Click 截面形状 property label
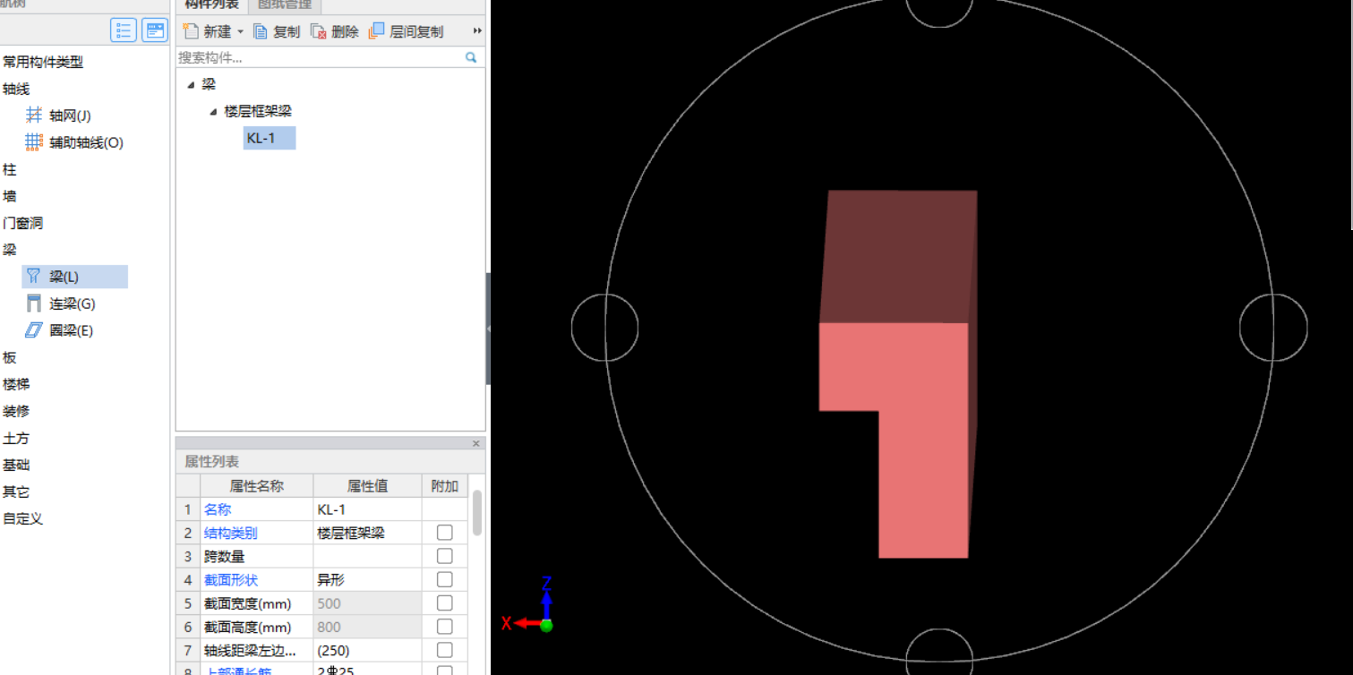The image size is (1353, 675). coord(231,579)
